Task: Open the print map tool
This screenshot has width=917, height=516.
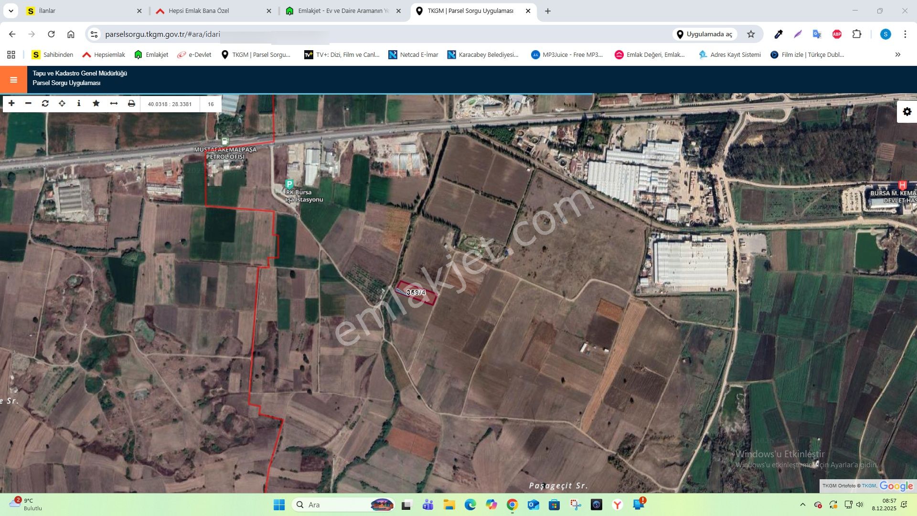Action: coord(131,103)
